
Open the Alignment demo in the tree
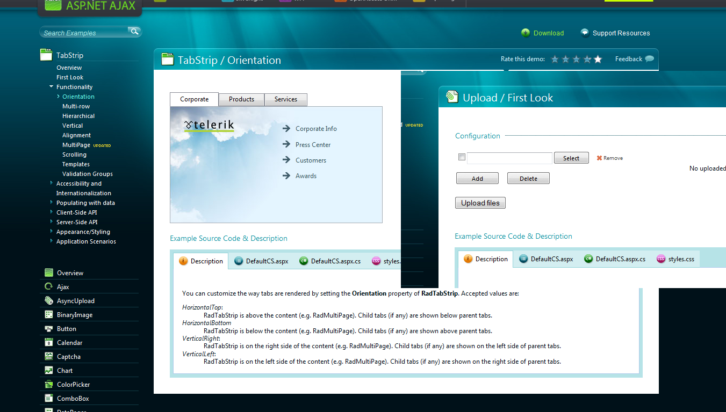pyautogui.click(x=76, y=135)
